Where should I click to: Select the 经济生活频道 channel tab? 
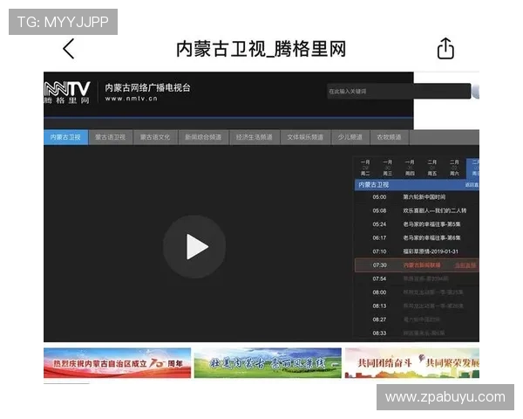point(255,137)
